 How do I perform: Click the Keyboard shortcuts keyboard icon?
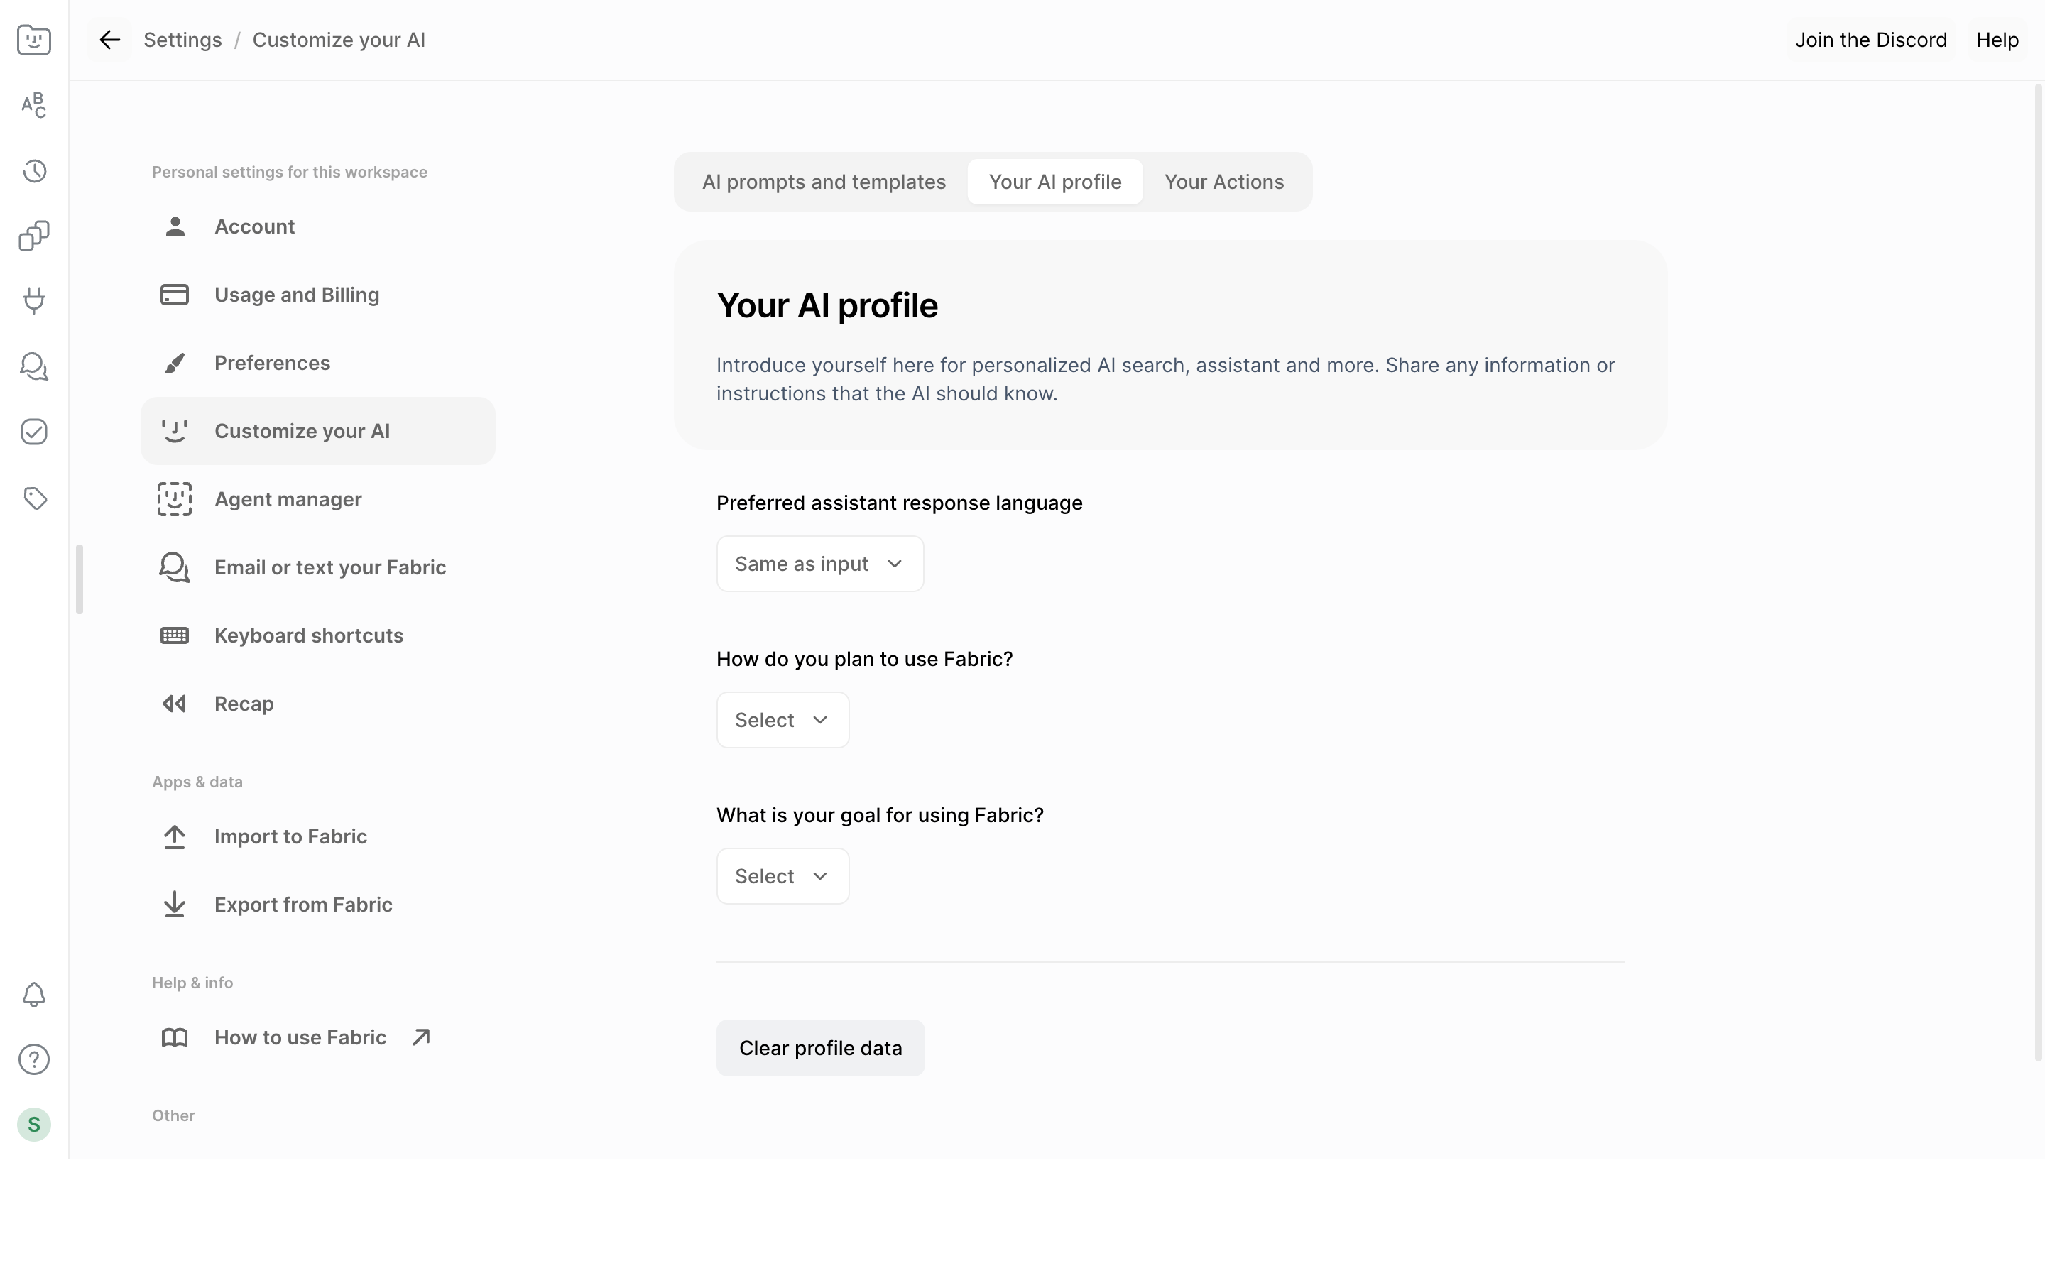(175, 635)
